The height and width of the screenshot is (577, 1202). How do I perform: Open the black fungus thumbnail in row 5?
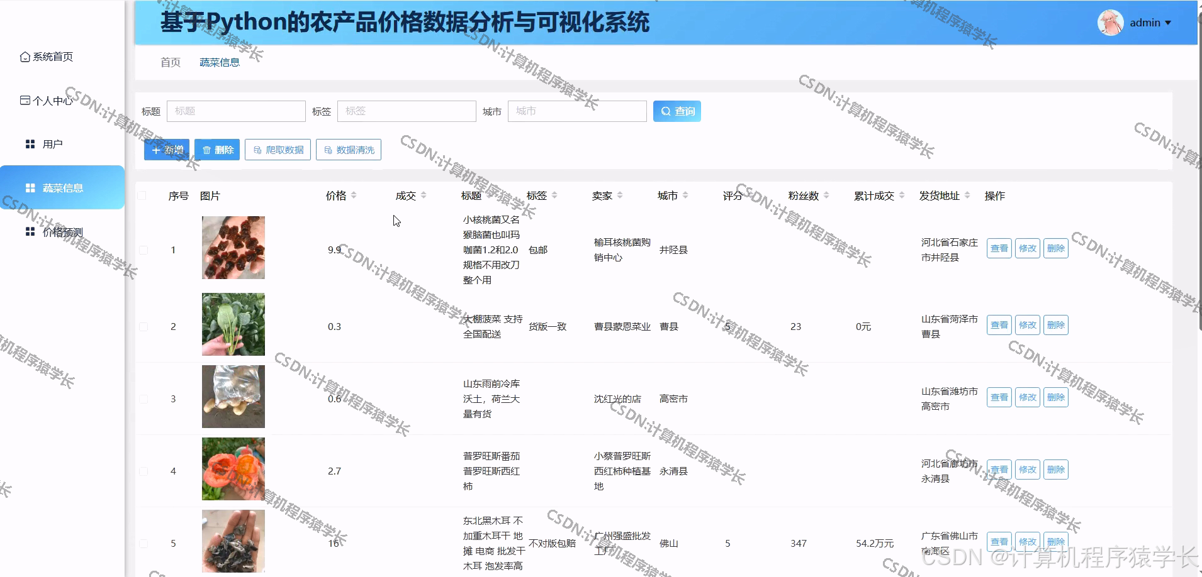(233, 541)
